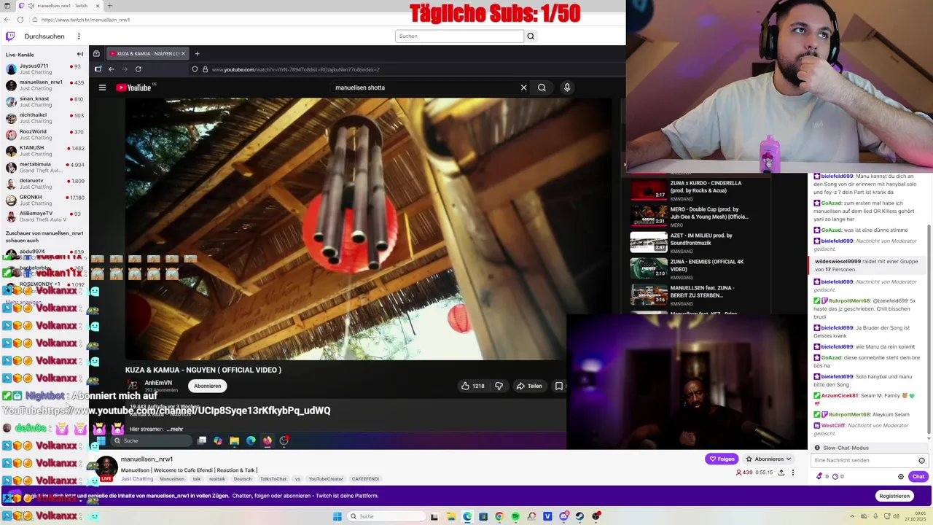Click the YouTube search magnifier button
Image resolution: width=933 pixels, height=525 pixels.
[542, 87]
